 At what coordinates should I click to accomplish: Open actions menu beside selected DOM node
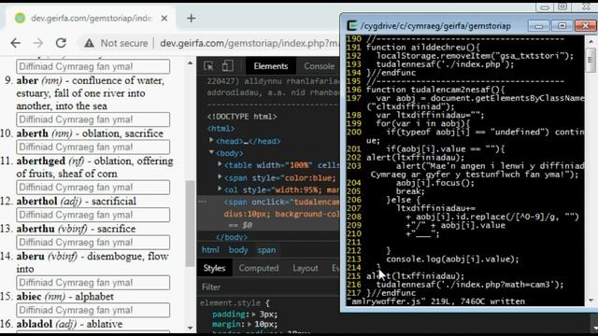tap(203, 202)
